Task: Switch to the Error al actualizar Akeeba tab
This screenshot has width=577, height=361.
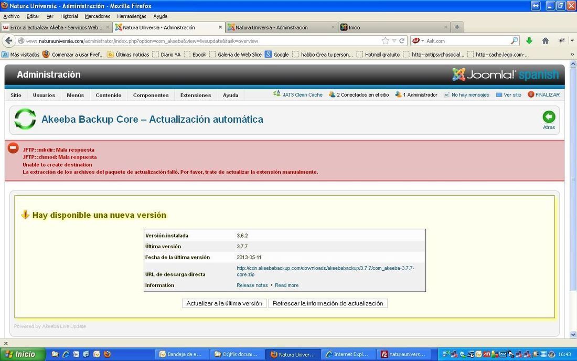Action: [x=56, y=27]
